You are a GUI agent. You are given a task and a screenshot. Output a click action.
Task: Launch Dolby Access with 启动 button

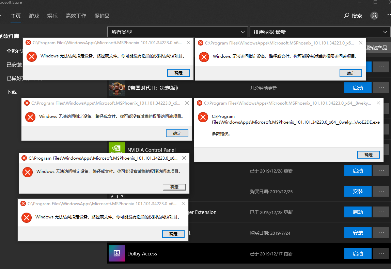coord(358,253)
